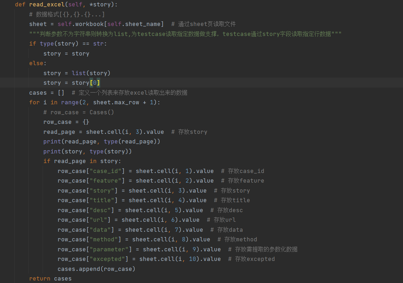The height and width of the screenshot is (283, 403).
Task: Click the "desc" dictionary key
Action: [x=100, y=210]
